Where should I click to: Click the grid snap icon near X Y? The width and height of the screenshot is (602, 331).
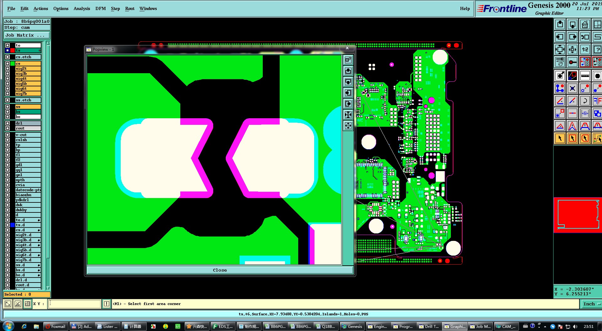click(x=28, y=304)
